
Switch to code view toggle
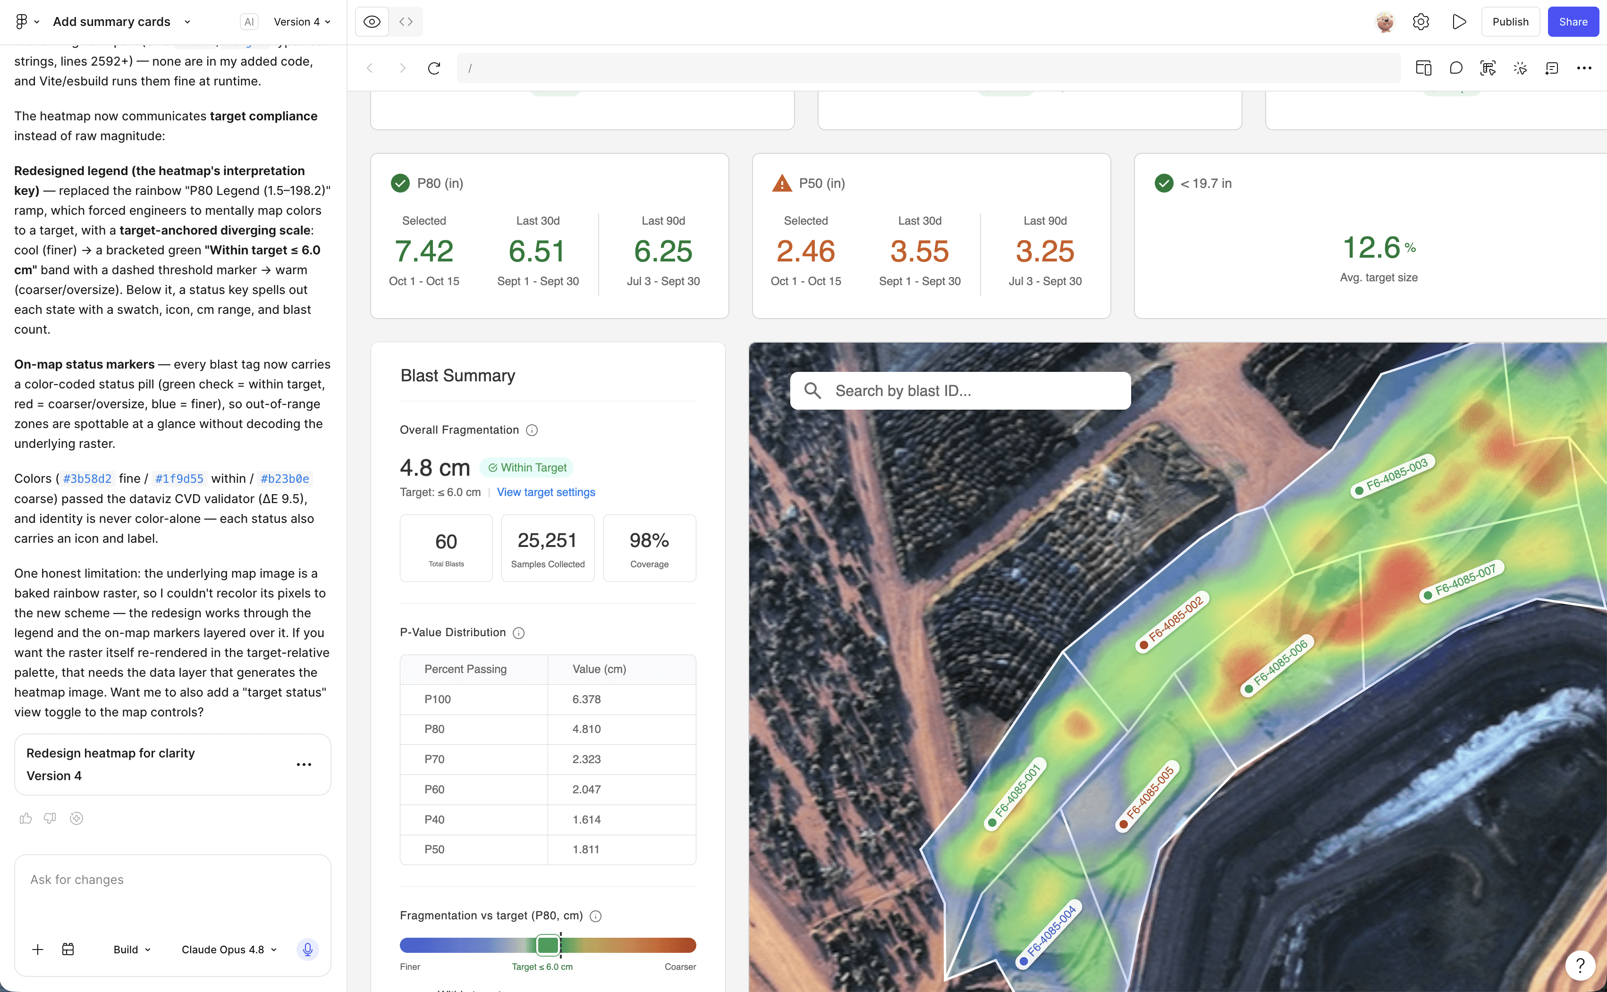coord(406,22)
